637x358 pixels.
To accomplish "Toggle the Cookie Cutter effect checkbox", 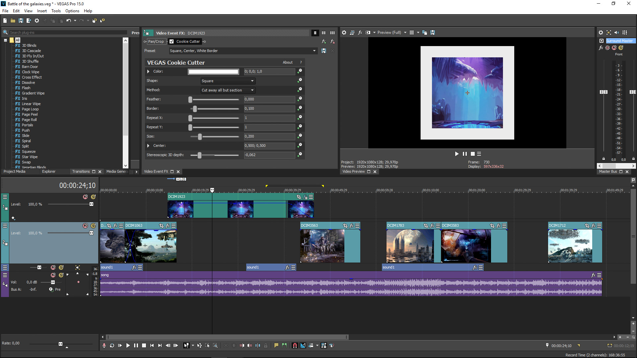I will 173,41.
